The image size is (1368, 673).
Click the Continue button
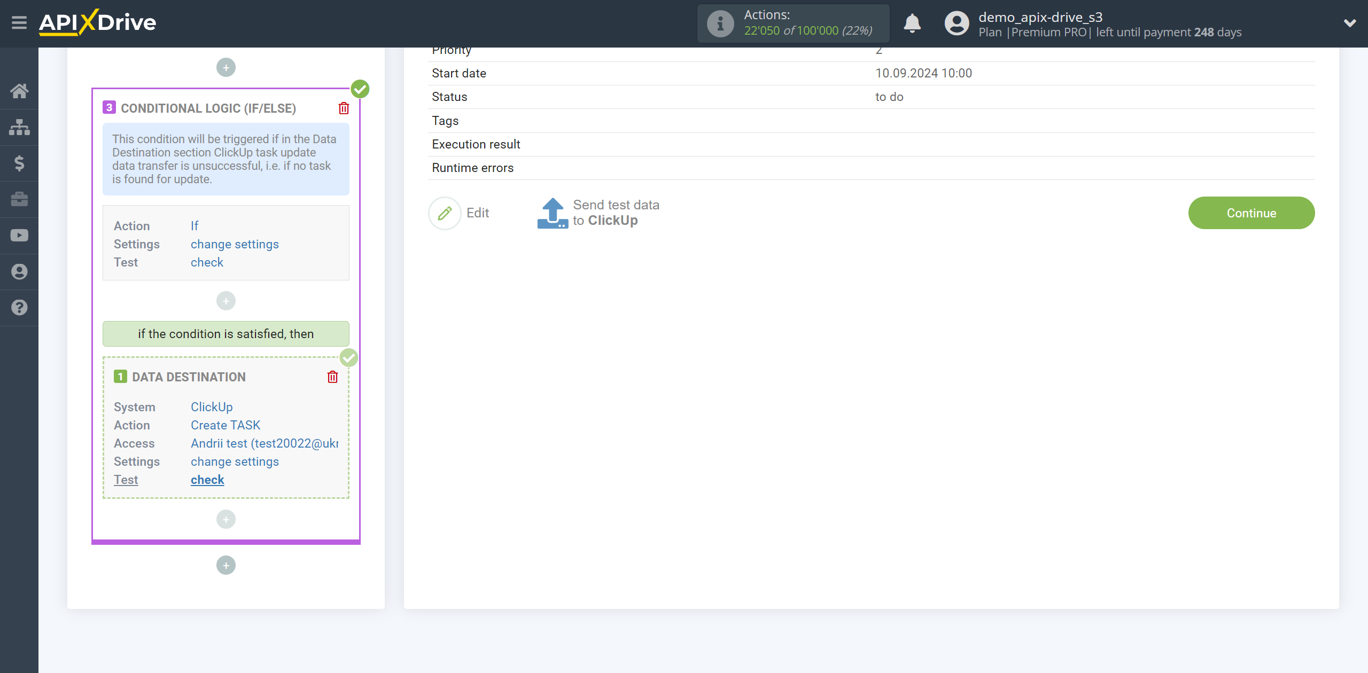click(x=1252, y=213)
